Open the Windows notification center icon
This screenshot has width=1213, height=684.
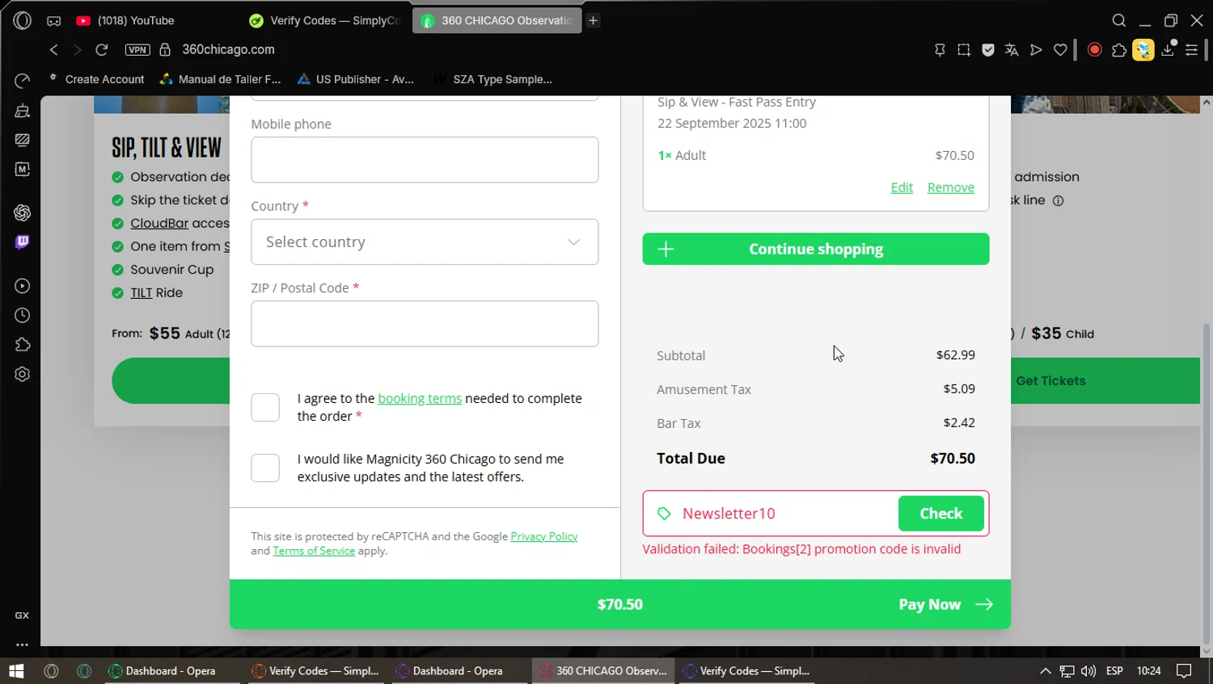point(1184,671)
